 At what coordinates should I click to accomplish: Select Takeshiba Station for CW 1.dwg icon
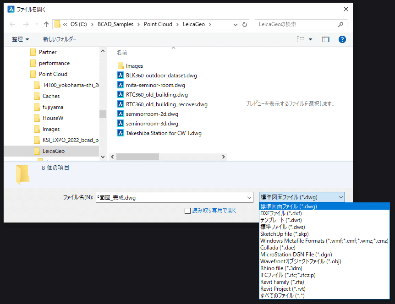click(121, 133)
